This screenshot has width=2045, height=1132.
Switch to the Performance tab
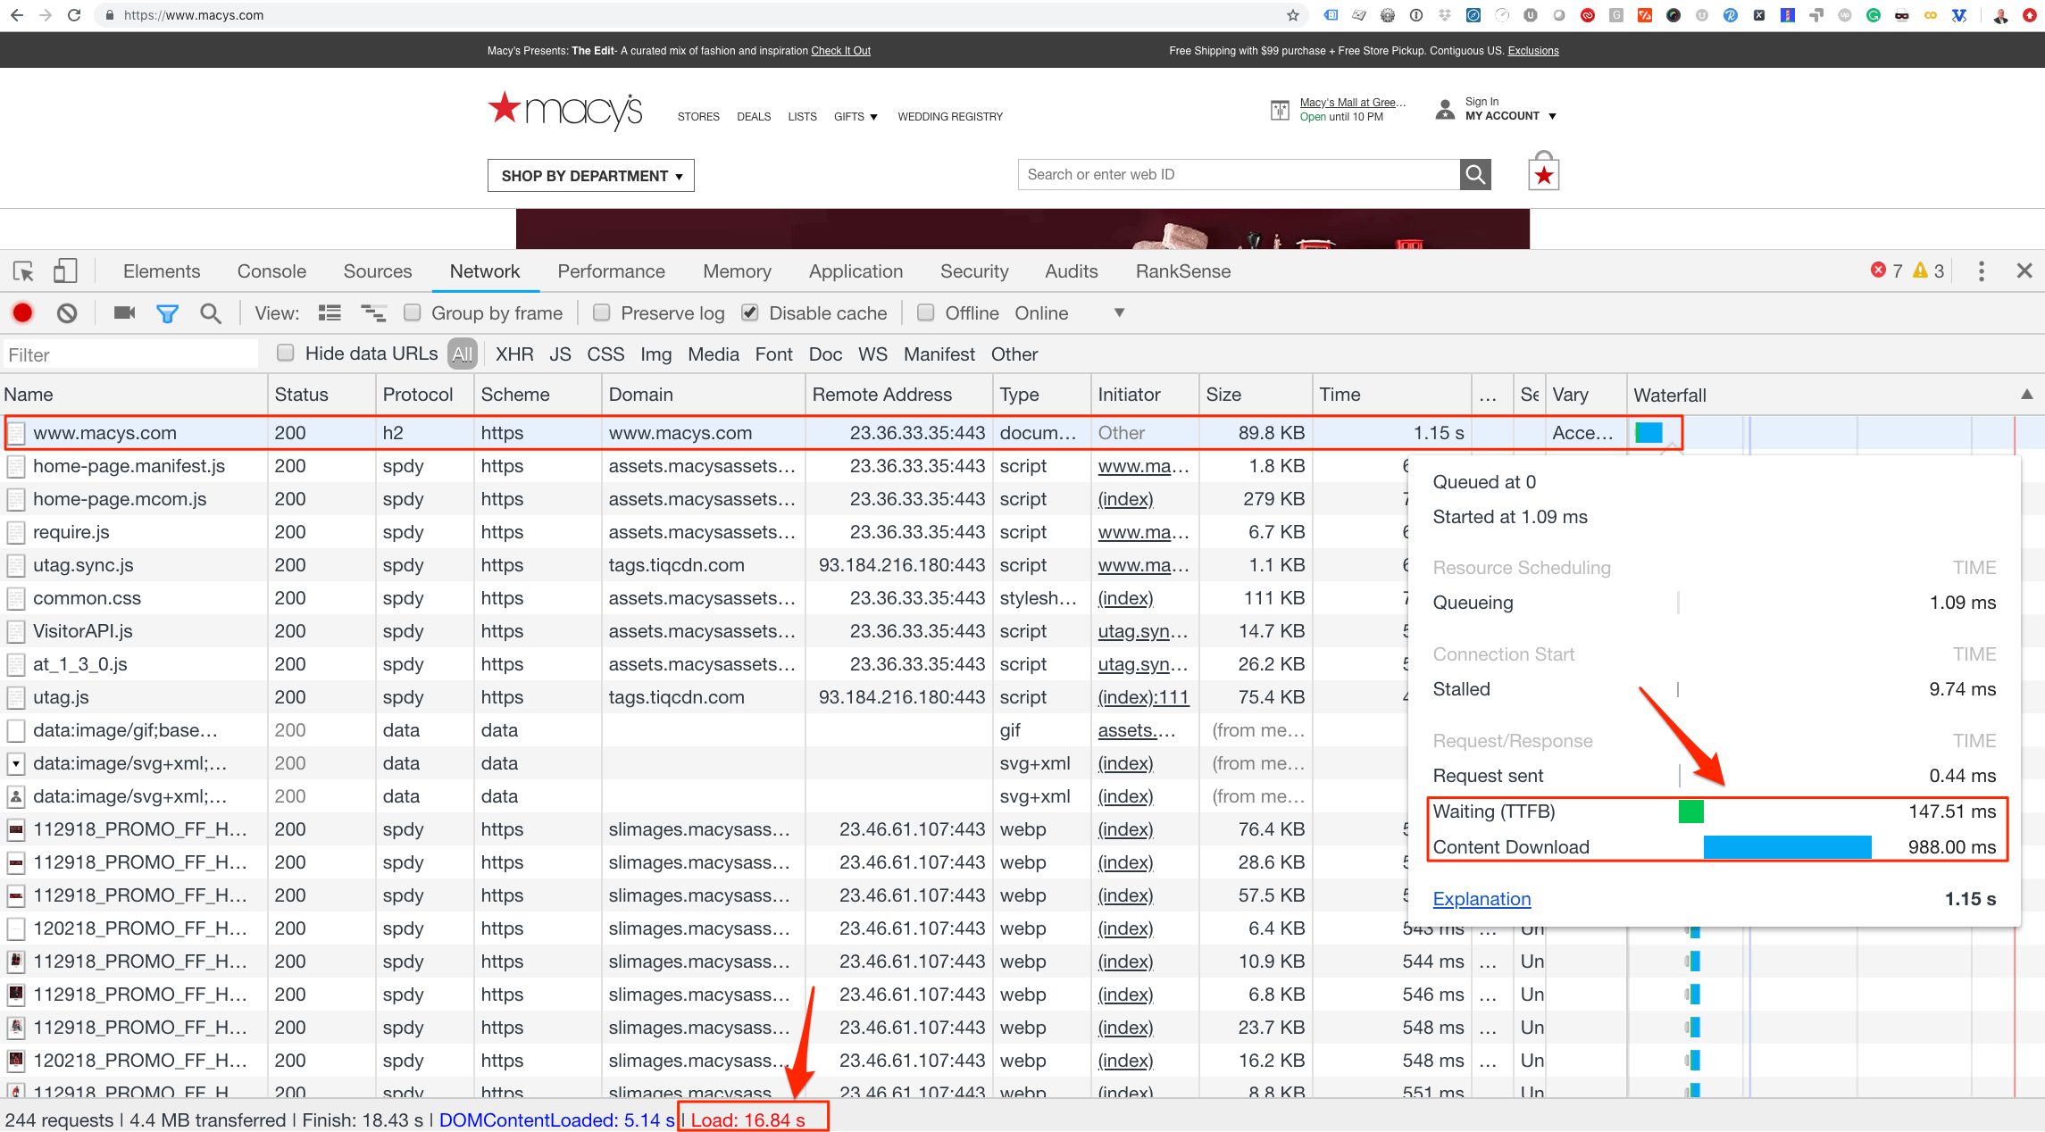(611, 271)
